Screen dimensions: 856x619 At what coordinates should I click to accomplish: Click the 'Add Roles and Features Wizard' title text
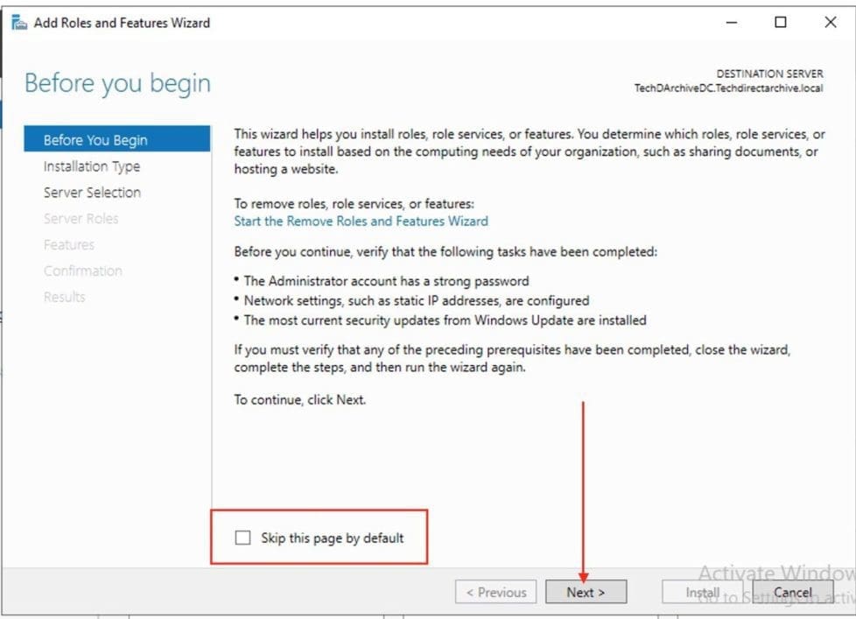[122, 23]
